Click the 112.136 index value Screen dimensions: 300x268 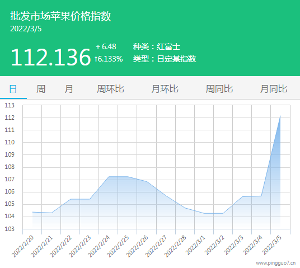tap(51, 57)
